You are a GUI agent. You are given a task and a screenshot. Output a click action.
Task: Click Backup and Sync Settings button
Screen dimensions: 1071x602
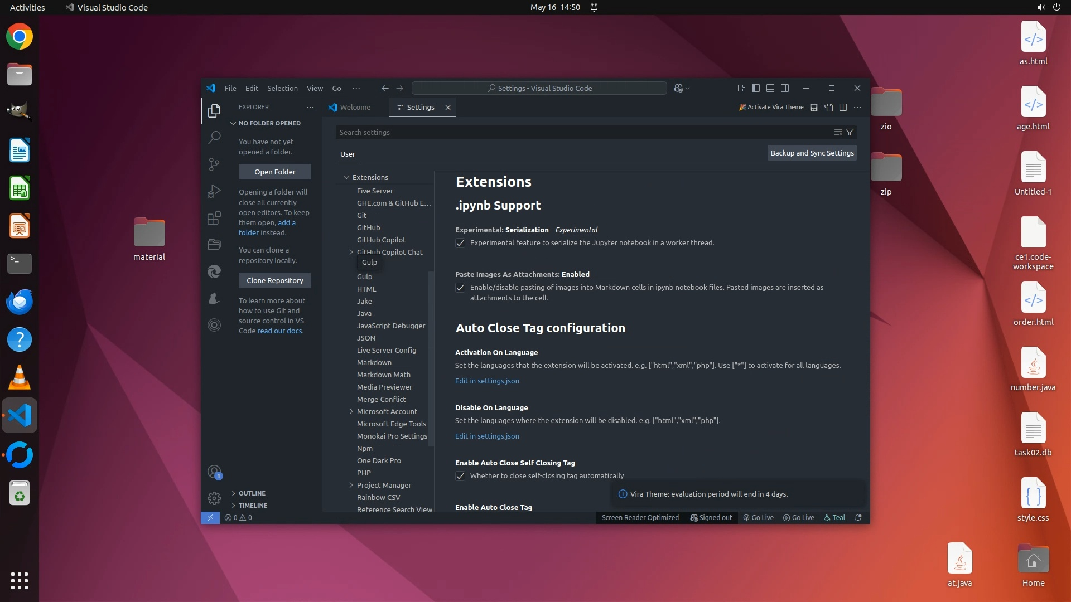click(x=812, y=153)
